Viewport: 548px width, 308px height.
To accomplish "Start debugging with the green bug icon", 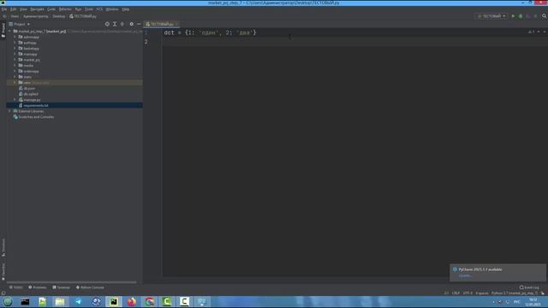I will [x=521, y=16].
